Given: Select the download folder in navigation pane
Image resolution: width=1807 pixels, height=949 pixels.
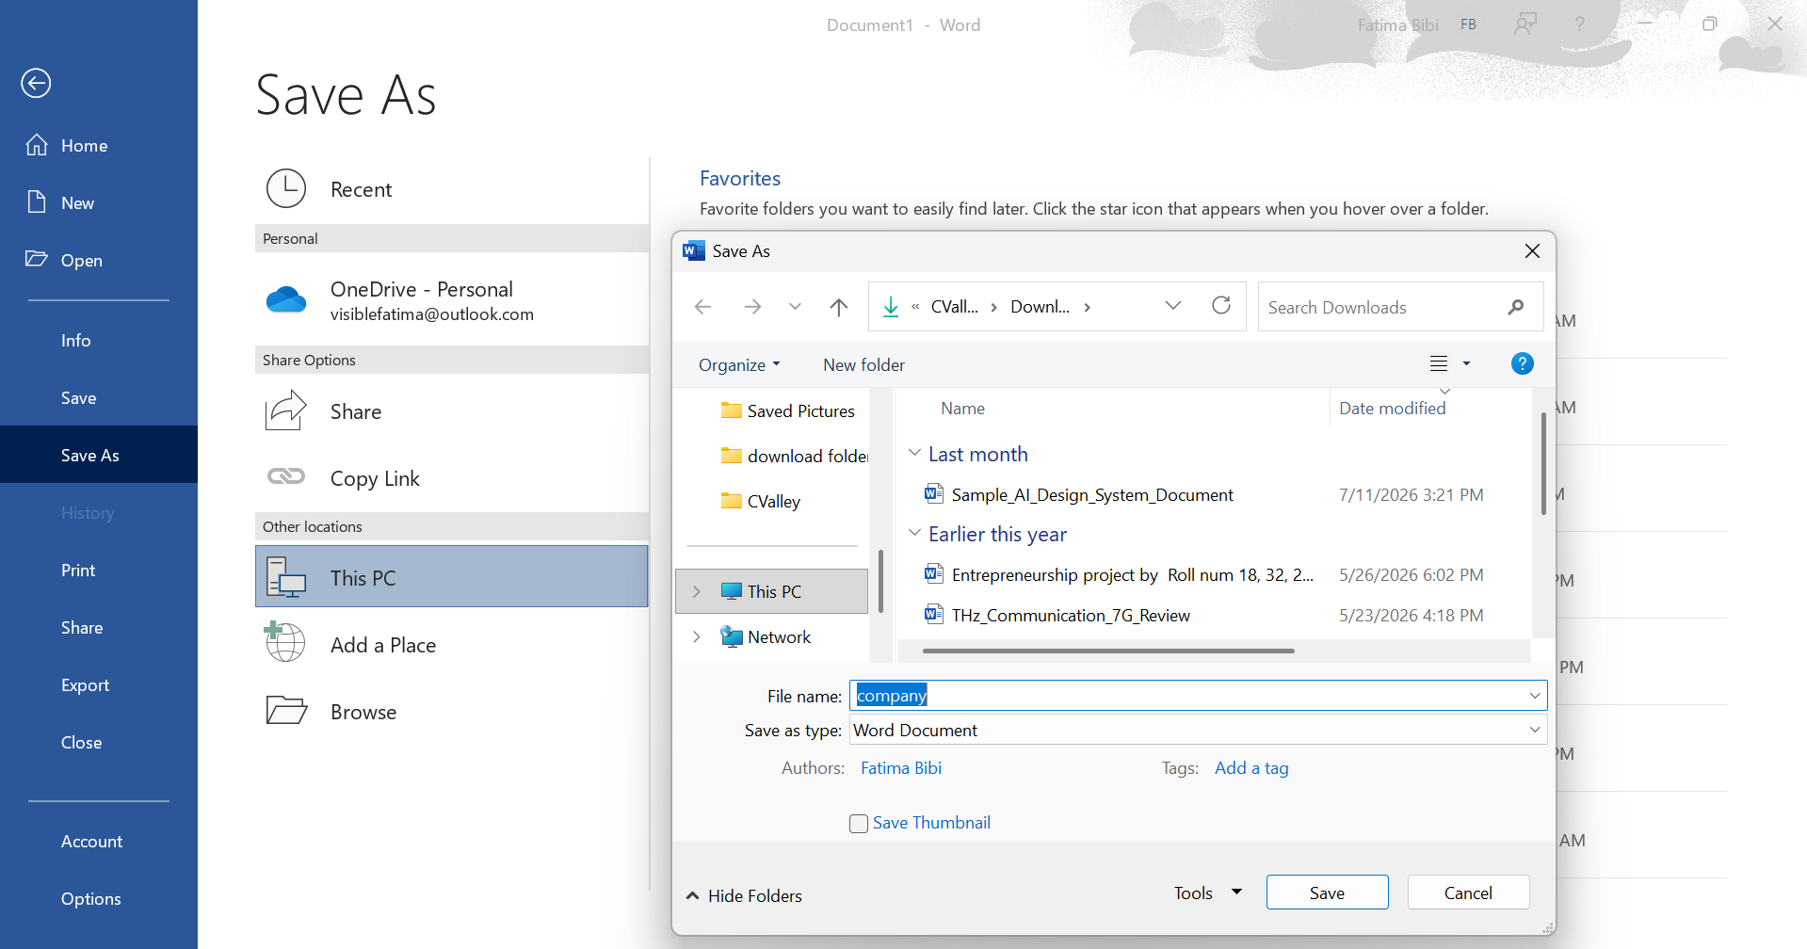Looking at the screenshot, I should (794, 456).
